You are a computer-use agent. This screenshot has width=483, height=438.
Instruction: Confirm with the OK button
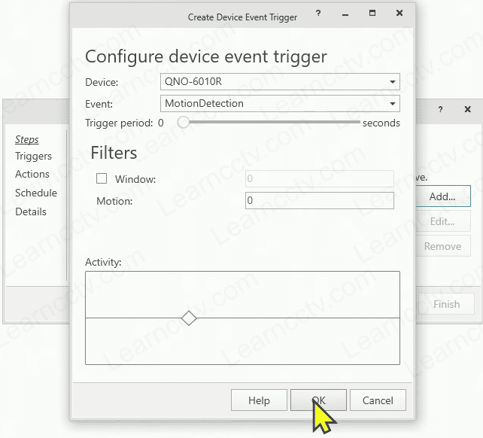tap(318, 400)
